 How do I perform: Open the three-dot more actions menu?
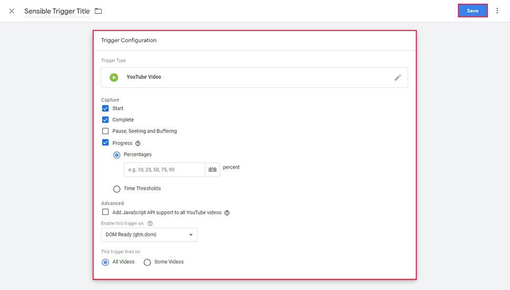[497, 11]
